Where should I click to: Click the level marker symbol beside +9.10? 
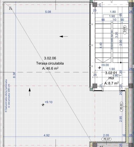coord(43,105)
